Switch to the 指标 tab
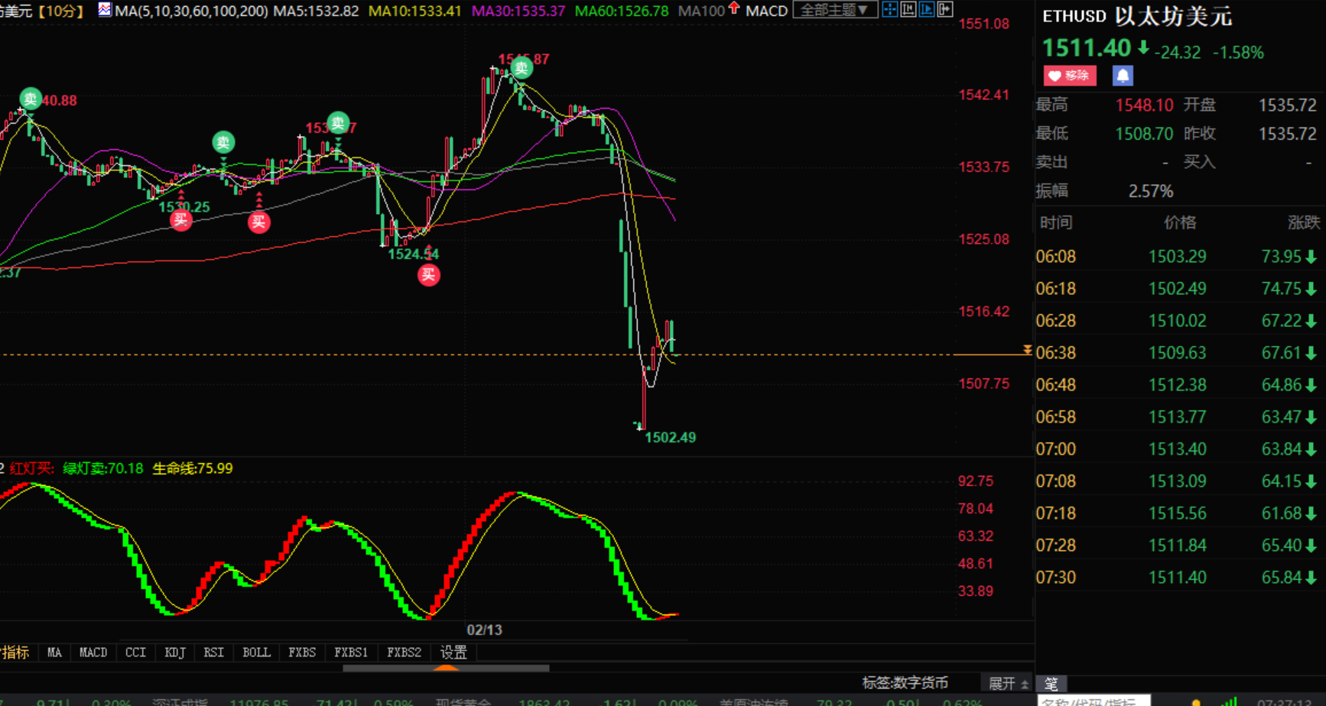Image resolution: width=1326 pixels, height=706 pixels. pyautogui.click(x=15, y=653)
